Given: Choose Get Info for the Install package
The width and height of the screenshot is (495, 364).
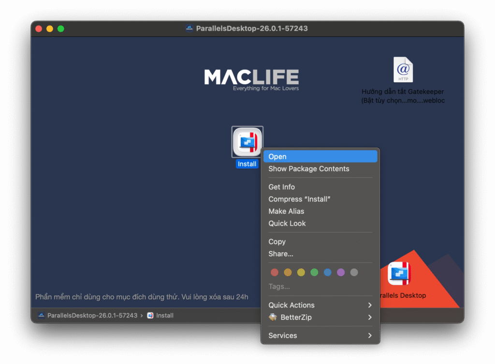Looking at the screenshot, I should (x=281, y=187).
